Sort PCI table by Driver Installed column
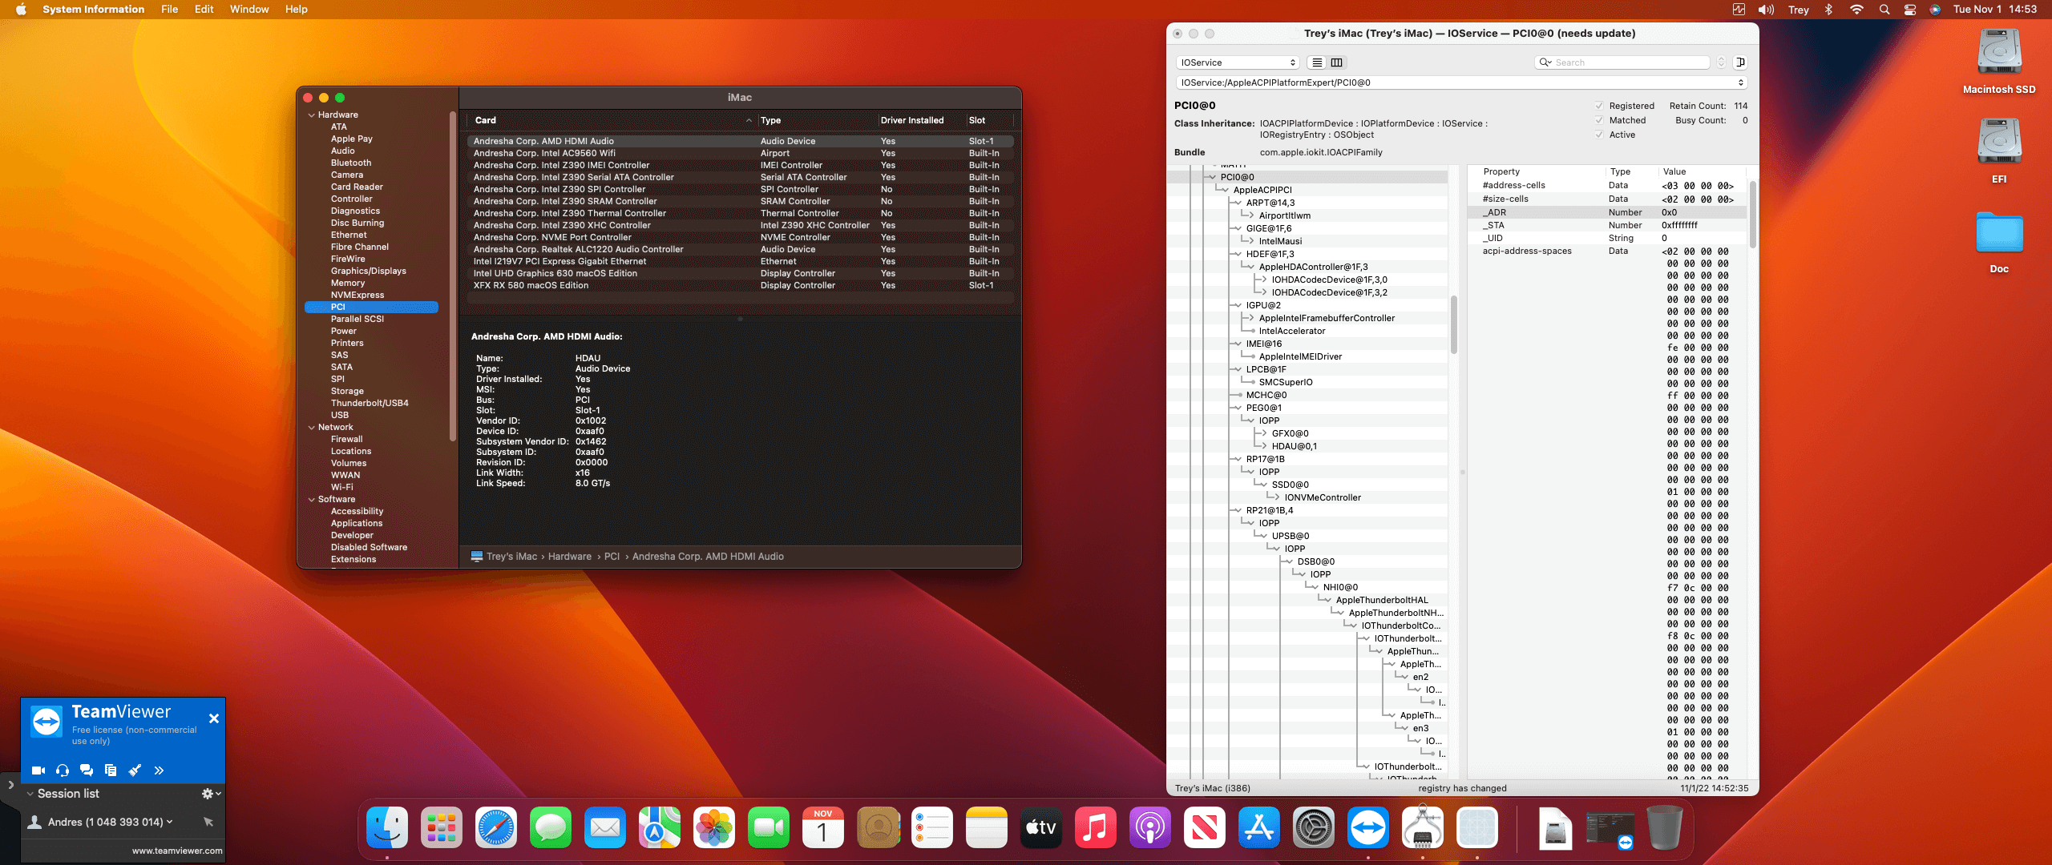This screenshot has height=865, width=2052. point(911,120)
